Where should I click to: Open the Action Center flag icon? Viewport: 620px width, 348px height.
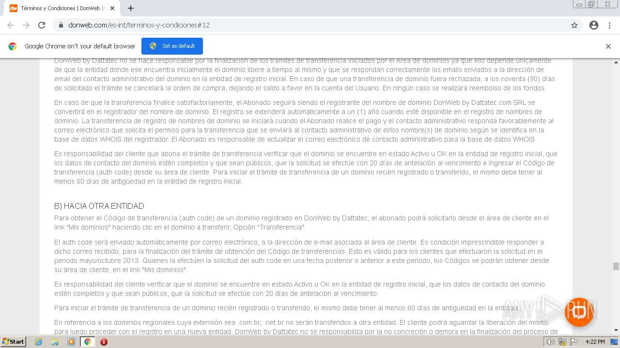click(574, 342)
